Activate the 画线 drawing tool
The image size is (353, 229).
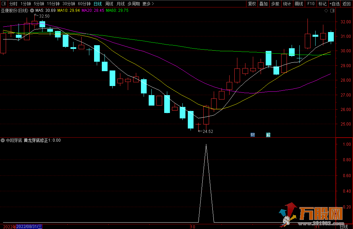tap(299, 4)
